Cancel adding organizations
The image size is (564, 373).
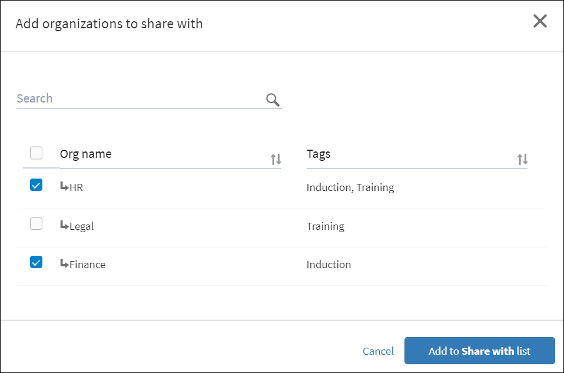[x=378, y=351]
